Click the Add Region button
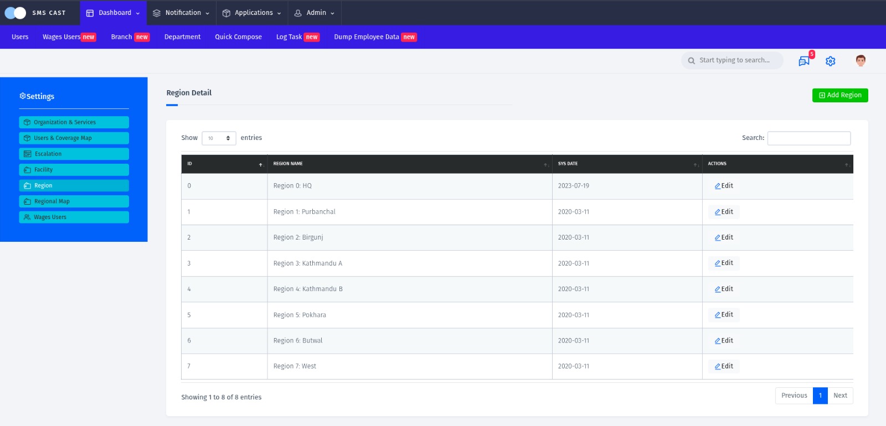886x426 pixels. click(839, 95)
